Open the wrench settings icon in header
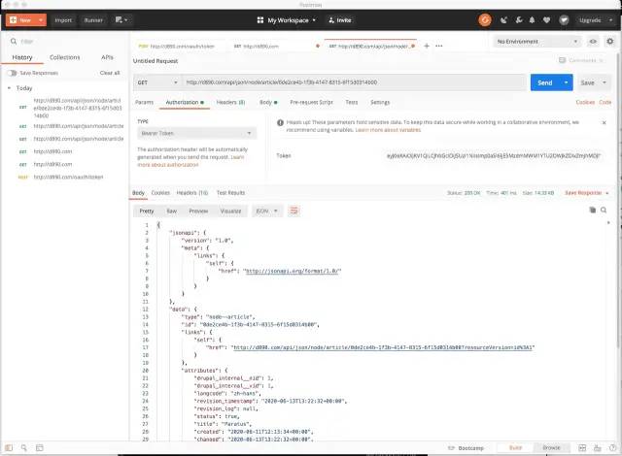Screen dimensions: 622x456 pos(518,19)
